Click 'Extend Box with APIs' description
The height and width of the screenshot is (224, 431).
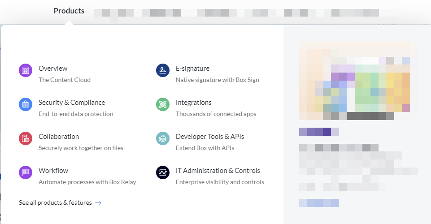205,148
